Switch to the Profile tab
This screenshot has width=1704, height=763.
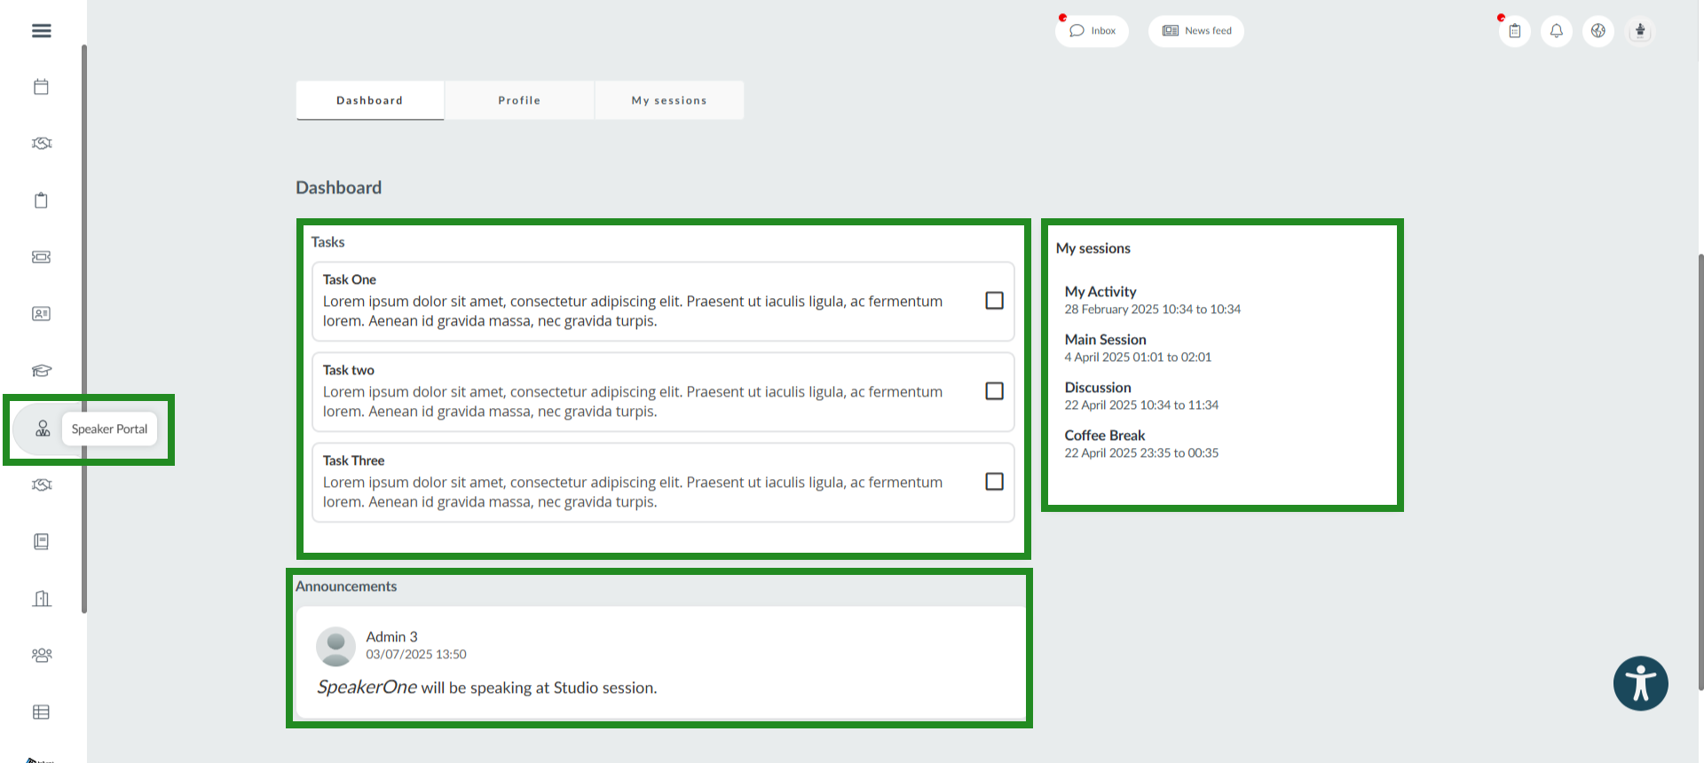point(519,100)
